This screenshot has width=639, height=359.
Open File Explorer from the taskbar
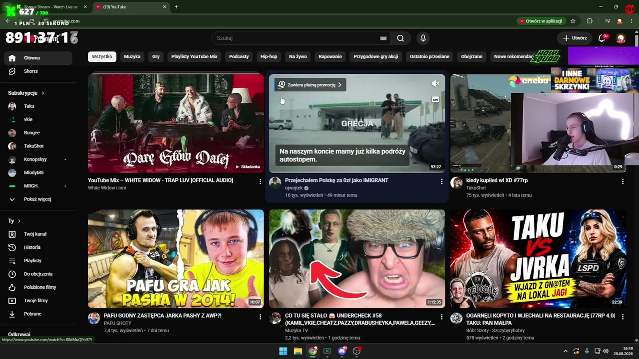pyautogui.click(x=298, y=351)
